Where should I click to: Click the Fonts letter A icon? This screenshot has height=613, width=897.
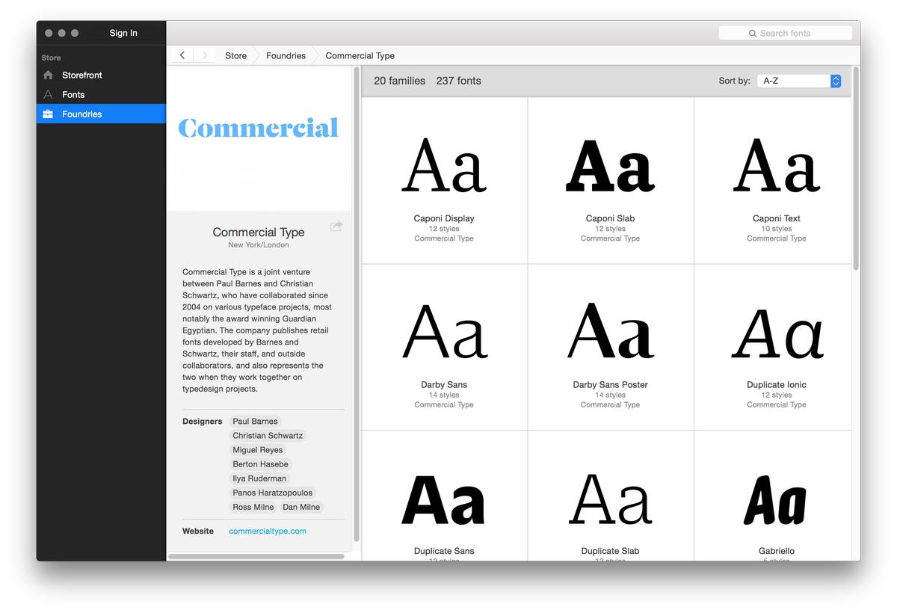[49, 94]
